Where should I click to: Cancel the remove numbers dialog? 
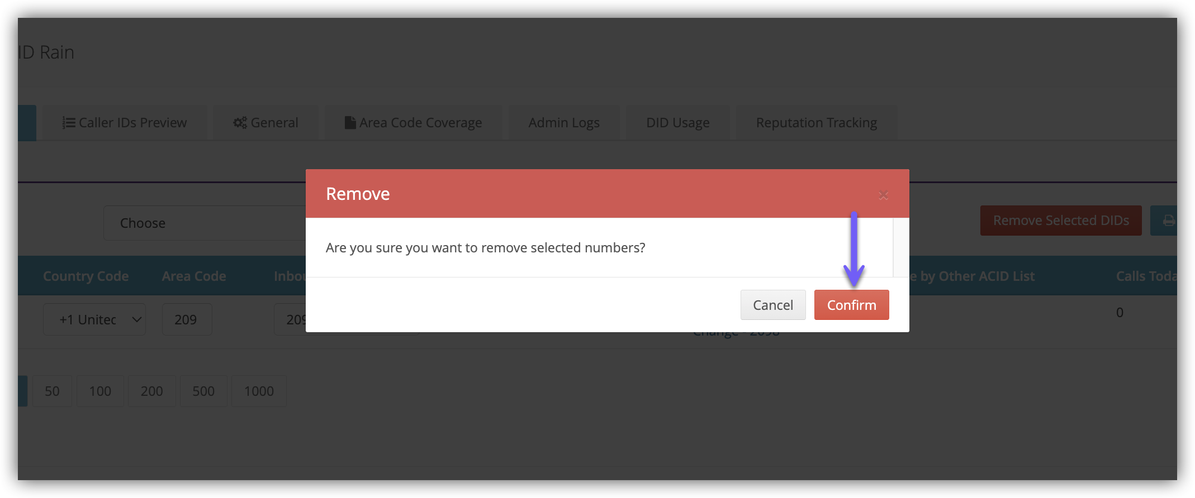772,305
